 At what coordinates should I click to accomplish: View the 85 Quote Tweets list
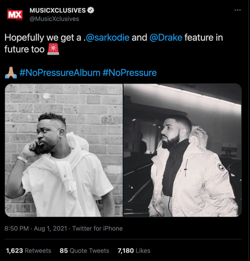pyautogui.click(x=84, y=251)
